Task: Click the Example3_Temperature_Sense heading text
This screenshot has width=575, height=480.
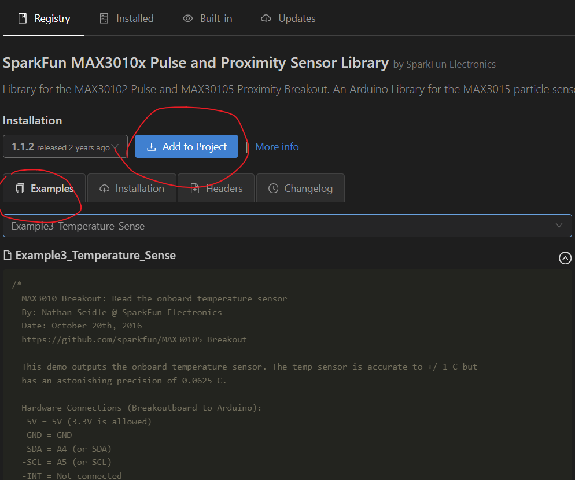Action: [x=95, y=255]
